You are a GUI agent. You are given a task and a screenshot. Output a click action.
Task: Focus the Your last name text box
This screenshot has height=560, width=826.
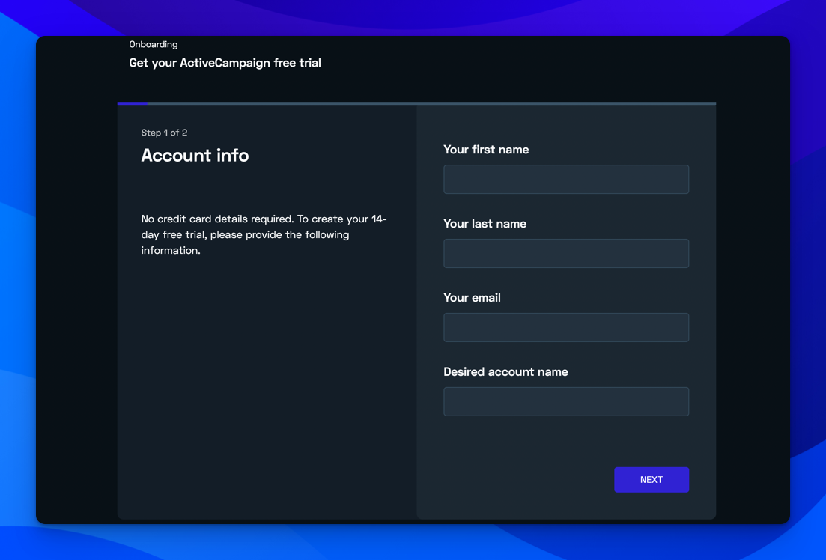click(565, 254)
